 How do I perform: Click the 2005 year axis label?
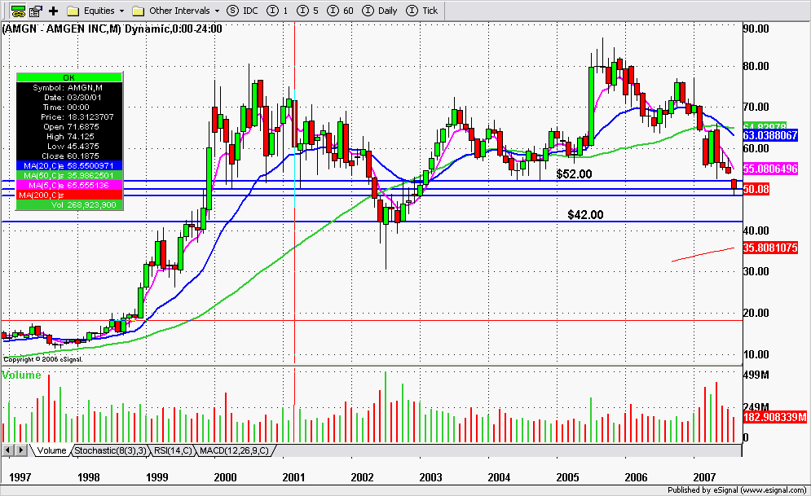point(567,477)
